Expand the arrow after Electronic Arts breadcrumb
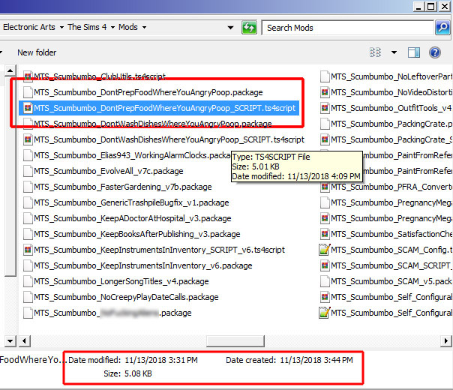 tap(60, 27)
